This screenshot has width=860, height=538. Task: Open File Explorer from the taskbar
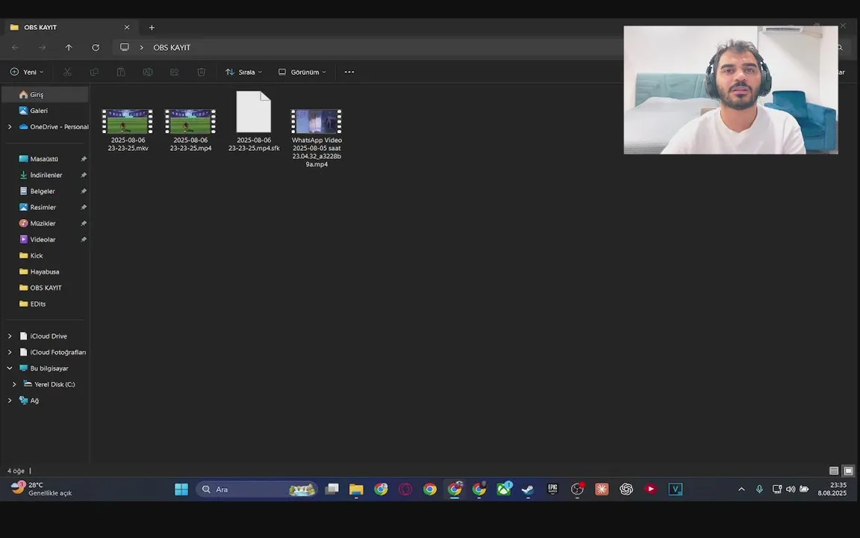[356, 489]
